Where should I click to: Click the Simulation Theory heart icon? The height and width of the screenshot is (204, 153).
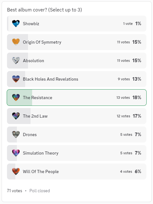click(16, 153)
